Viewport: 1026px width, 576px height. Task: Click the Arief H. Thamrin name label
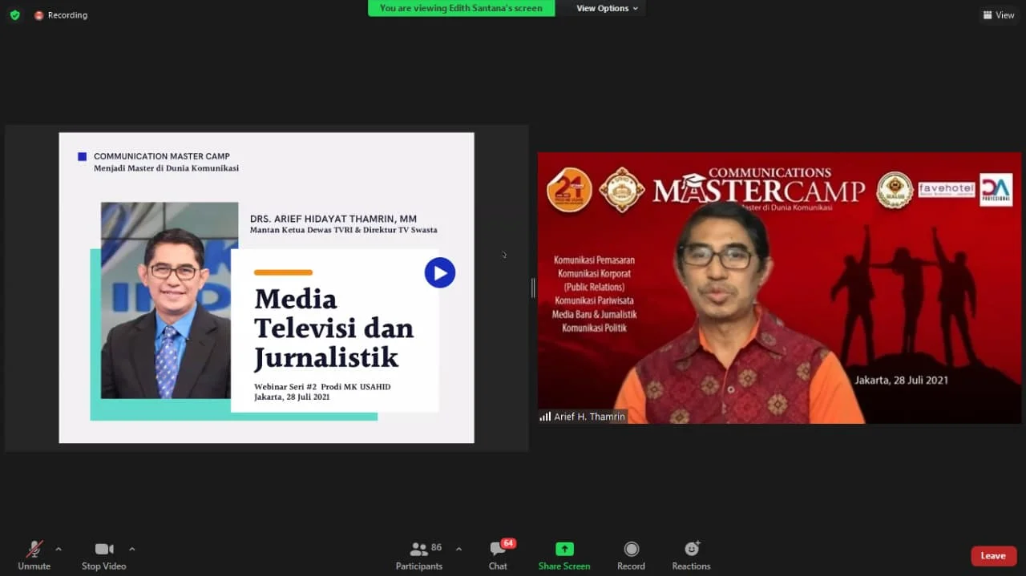[589, 417]
